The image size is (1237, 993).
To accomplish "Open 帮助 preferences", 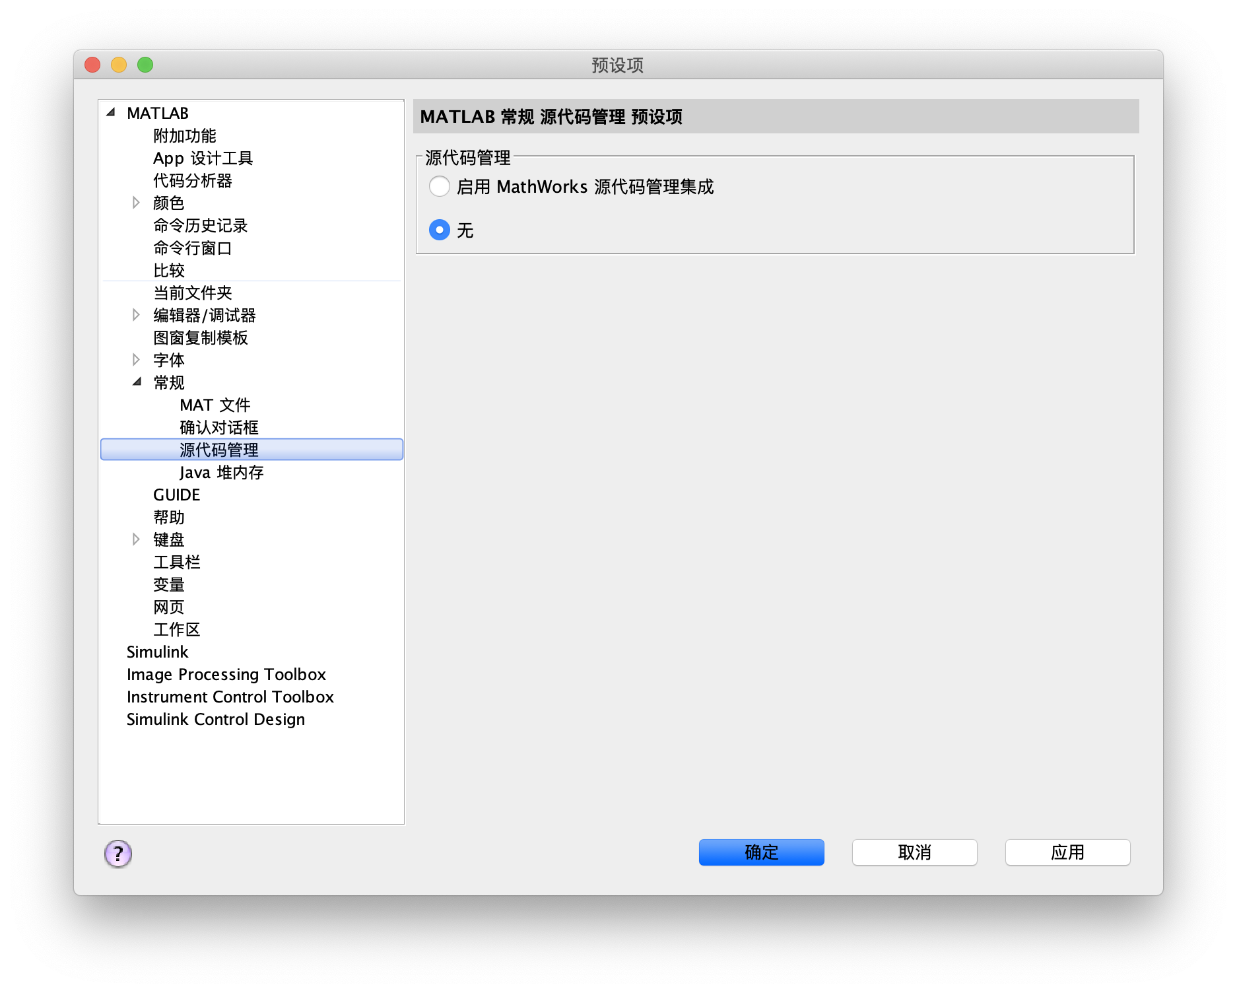I will pos(169,518).
